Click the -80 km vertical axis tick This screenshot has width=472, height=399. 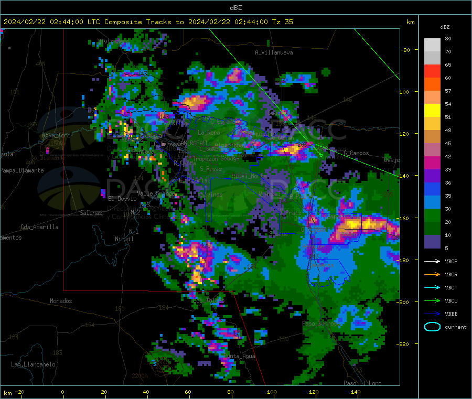405,50
